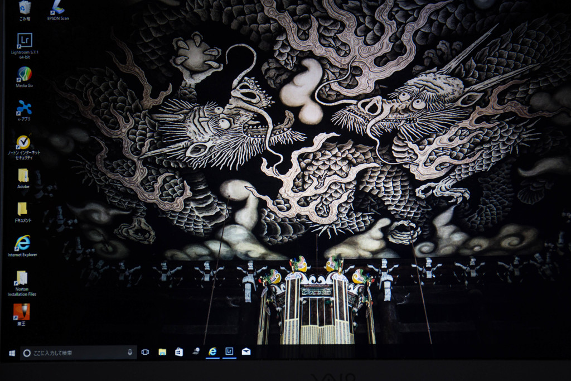Launch EPSON Scan from the desktop

click(57, 7)
